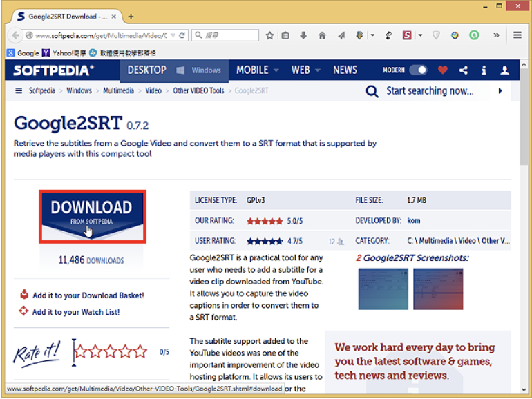The width and height of the screenshot is (532, 399).
Task: Open the Other VIDEO Tools breadcrumb link
Action: [x=198, y=90]
